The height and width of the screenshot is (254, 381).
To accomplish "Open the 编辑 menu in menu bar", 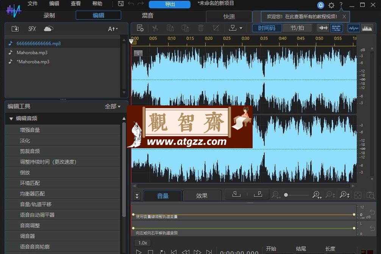I will click(x=54, y=3).
